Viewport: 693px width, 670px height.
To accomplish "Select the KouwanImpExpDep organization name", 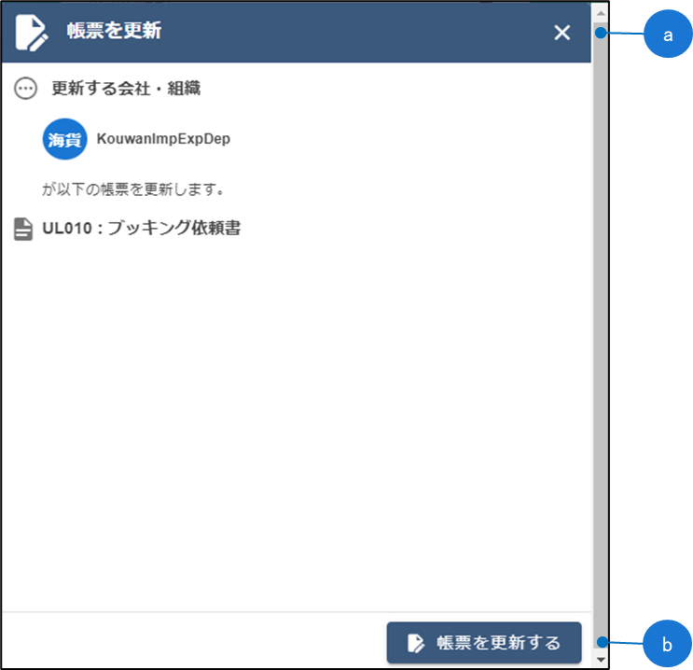I will [163, 139].
